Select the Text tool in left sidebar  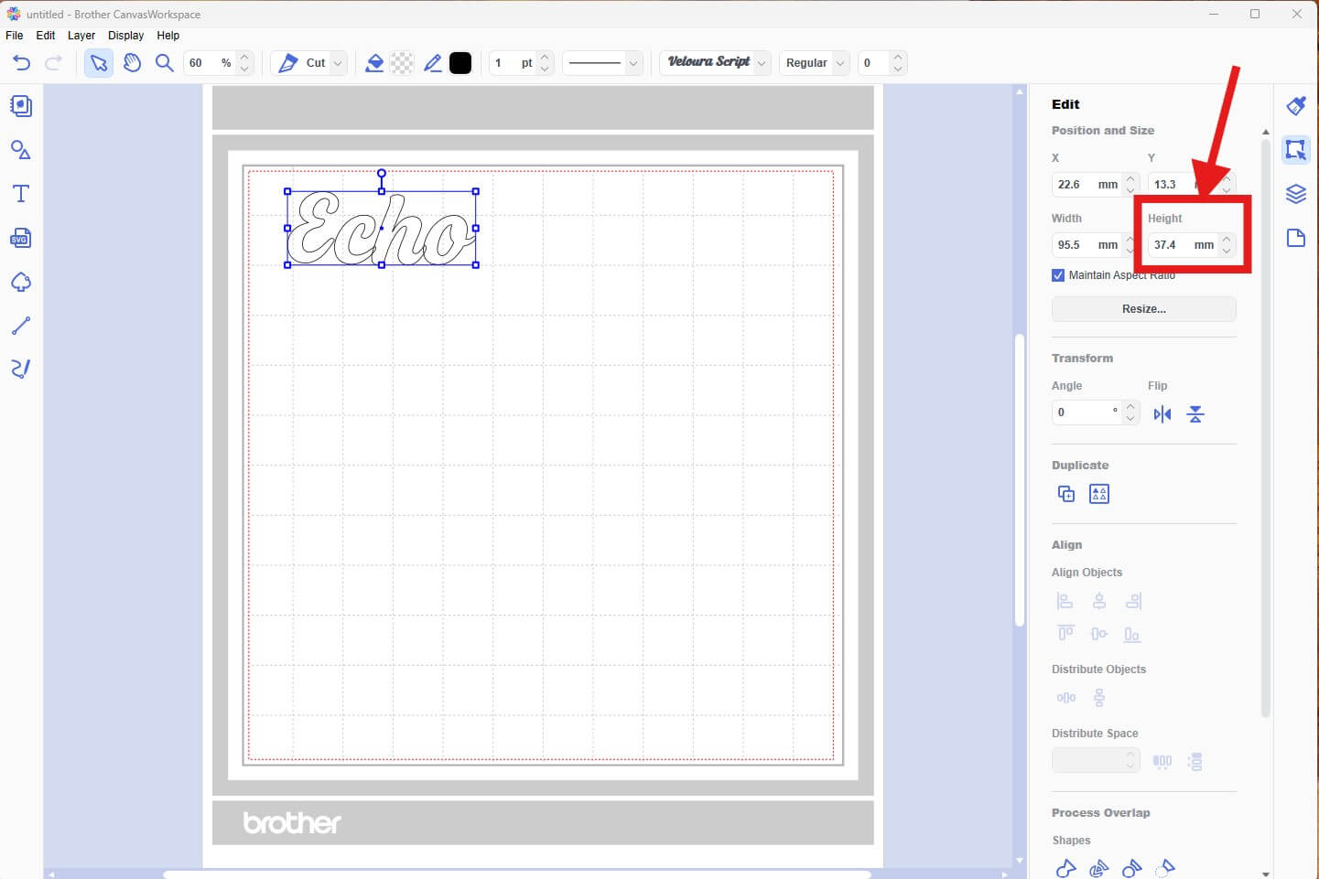(x=21, y=194)
